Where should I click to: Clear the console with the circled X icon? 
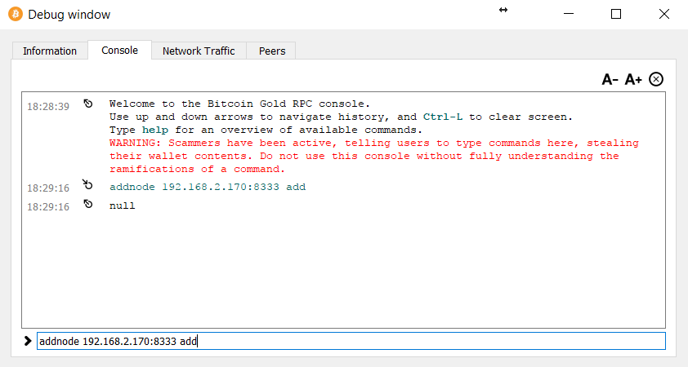656,79
